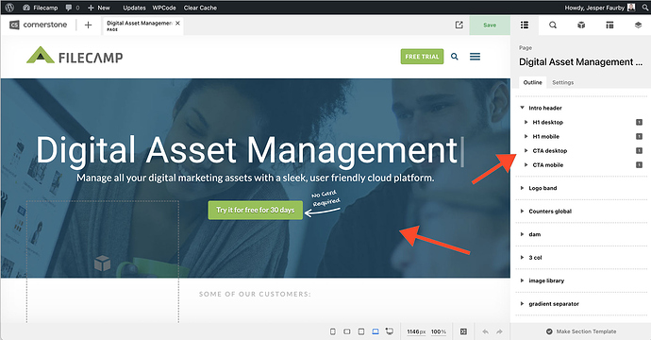Switch preview to the desktop monitor breakpoint

point(390,331)
